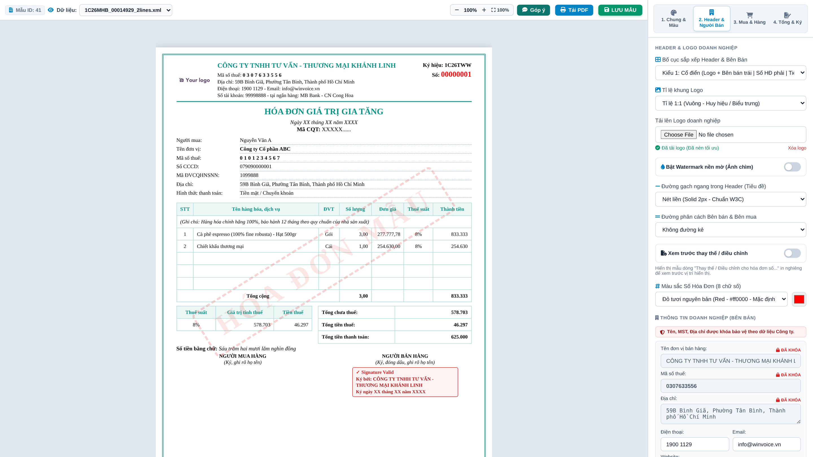Viewport: 813px width, 457px height.
Task: Click the grid layout icon beside Bố cục sắp xếp
Action: [x=658, y=60]
